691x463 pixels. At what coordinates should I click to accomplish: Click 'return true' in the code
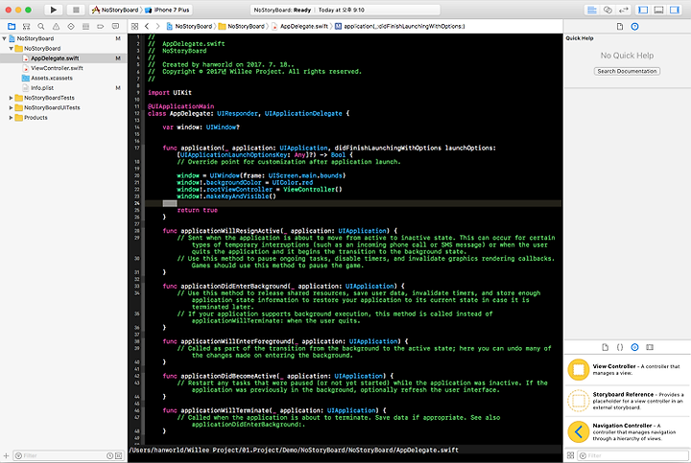tap(198, 210)
